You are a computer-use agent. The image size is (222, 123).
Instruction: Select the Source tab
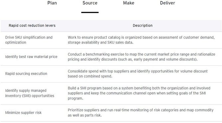(x=90, y=3)
